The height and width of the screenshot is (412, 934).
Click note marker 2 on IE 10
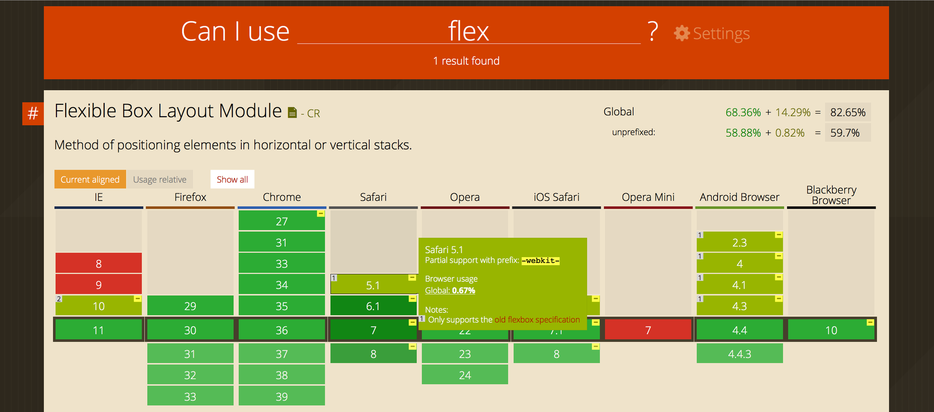pyautogui.click(x=59, y=299)
